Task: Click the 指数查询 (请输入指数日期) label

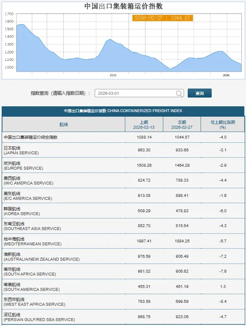Action: pos(60,93)
